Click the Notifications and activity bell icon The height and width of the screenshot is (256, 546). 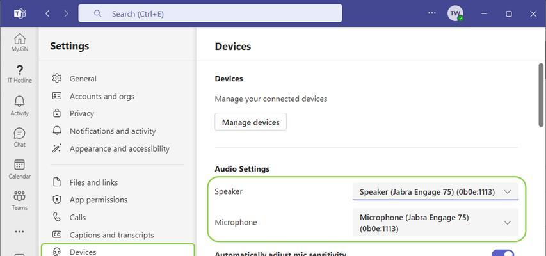pyautogui.click(x=57, y=131)
